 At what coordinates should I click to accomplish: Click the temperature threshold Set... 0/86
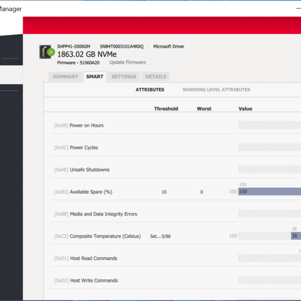click(x=161, y=236)
